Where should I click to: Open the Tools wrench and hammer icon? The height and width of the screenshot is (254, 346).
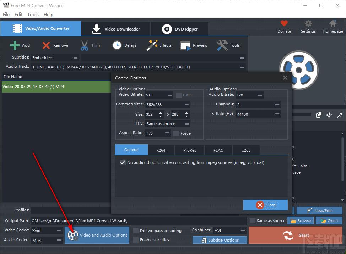click(x=222, y=45)
